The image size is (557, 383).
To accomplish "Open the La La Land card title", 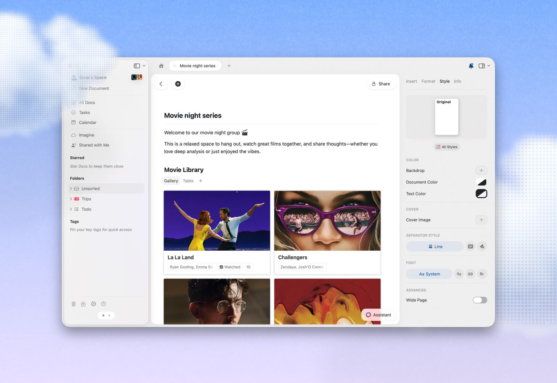I will 181,257.
